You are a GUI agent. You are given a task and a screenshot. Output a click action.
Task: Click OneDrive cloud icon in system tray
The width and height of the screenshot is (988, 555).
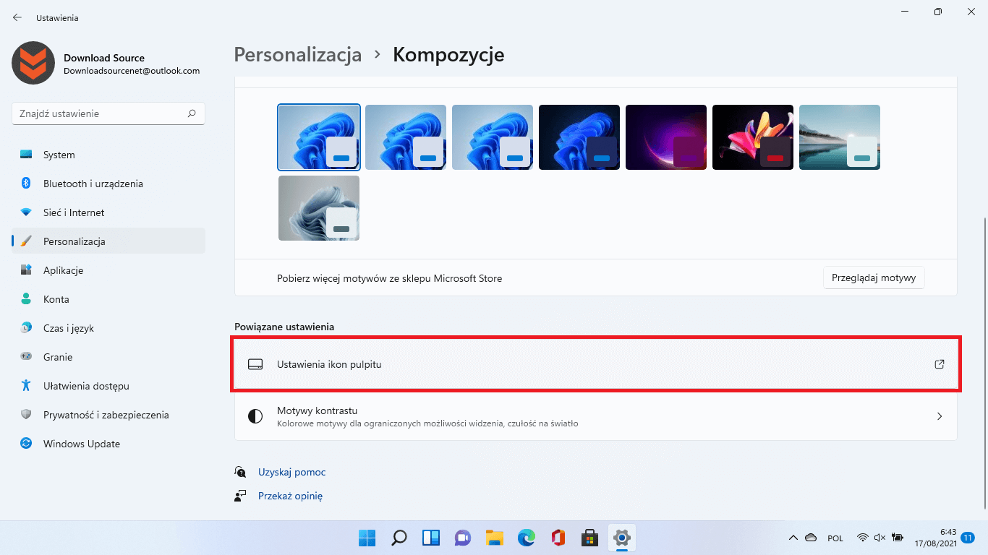(x=811, y=538)
